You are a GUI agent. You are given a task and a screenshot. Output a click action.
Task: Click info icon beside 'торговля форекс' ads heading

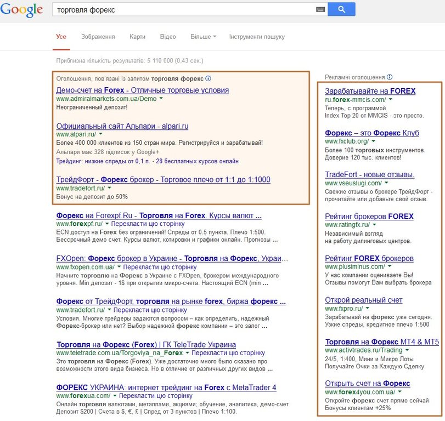pos(208,78)
